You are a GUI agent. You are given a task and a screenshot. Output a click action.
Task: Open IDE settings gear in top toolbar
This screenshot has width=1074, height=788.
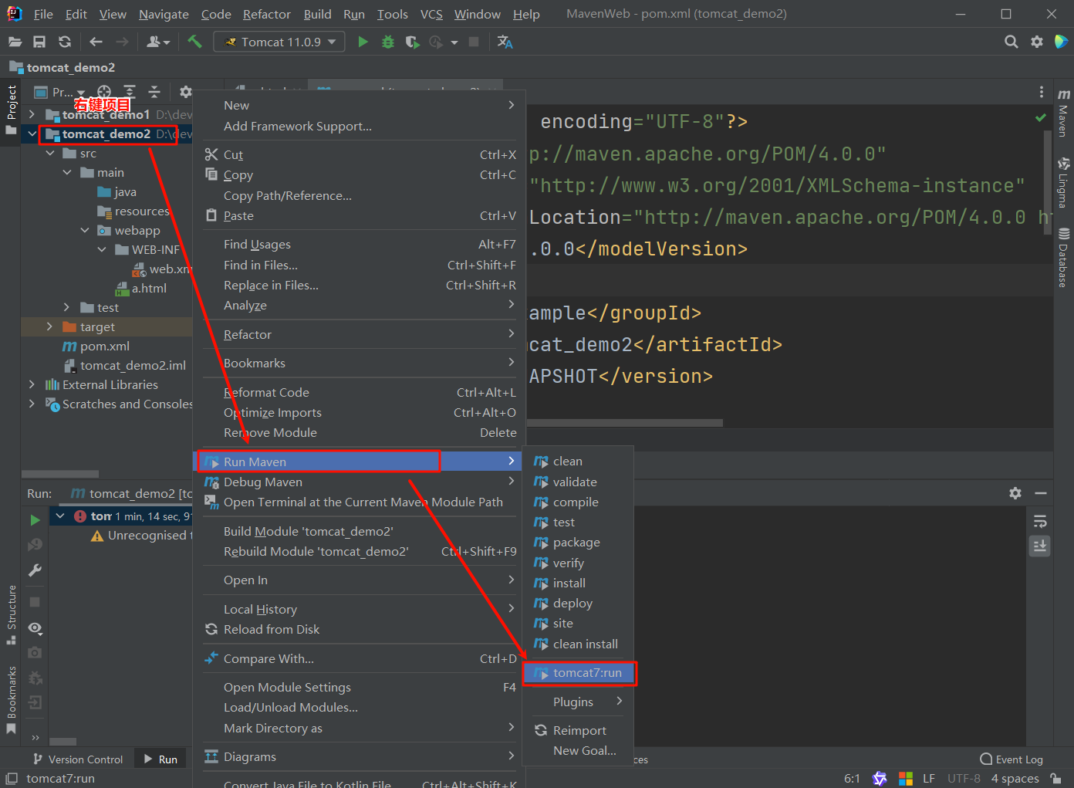click(x=1037, y=42)
